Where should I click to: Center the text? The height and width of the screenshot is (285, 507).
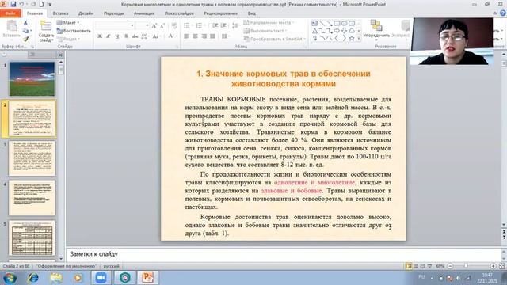[196, 36]
